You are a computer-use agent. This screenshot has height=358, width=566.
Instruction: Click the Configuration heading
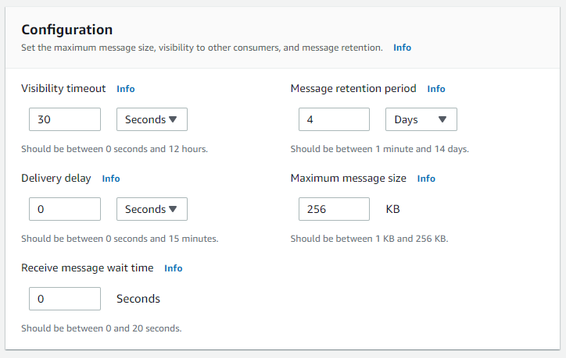tap(67, 30)
